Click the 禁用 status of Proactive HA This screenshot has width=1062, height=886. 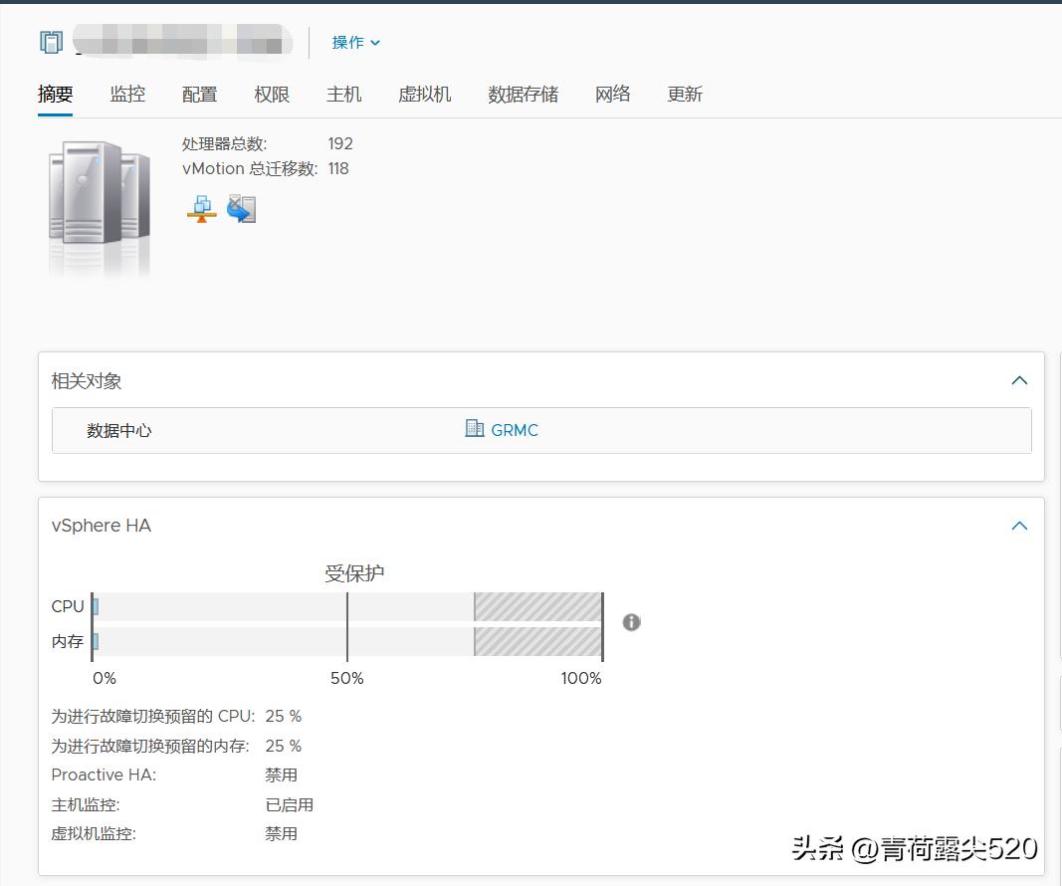click(281, 775)
